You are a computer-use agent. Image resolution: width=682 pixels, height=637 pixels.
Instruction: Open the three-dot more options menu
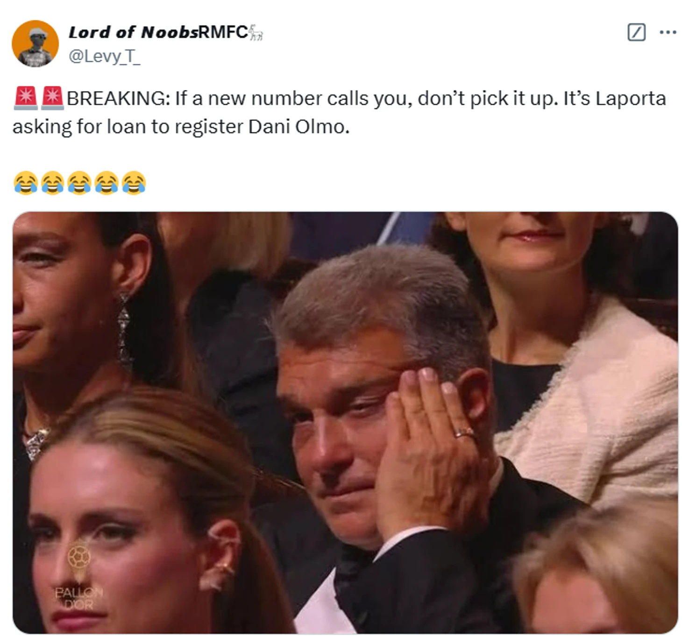pos(668,32)
